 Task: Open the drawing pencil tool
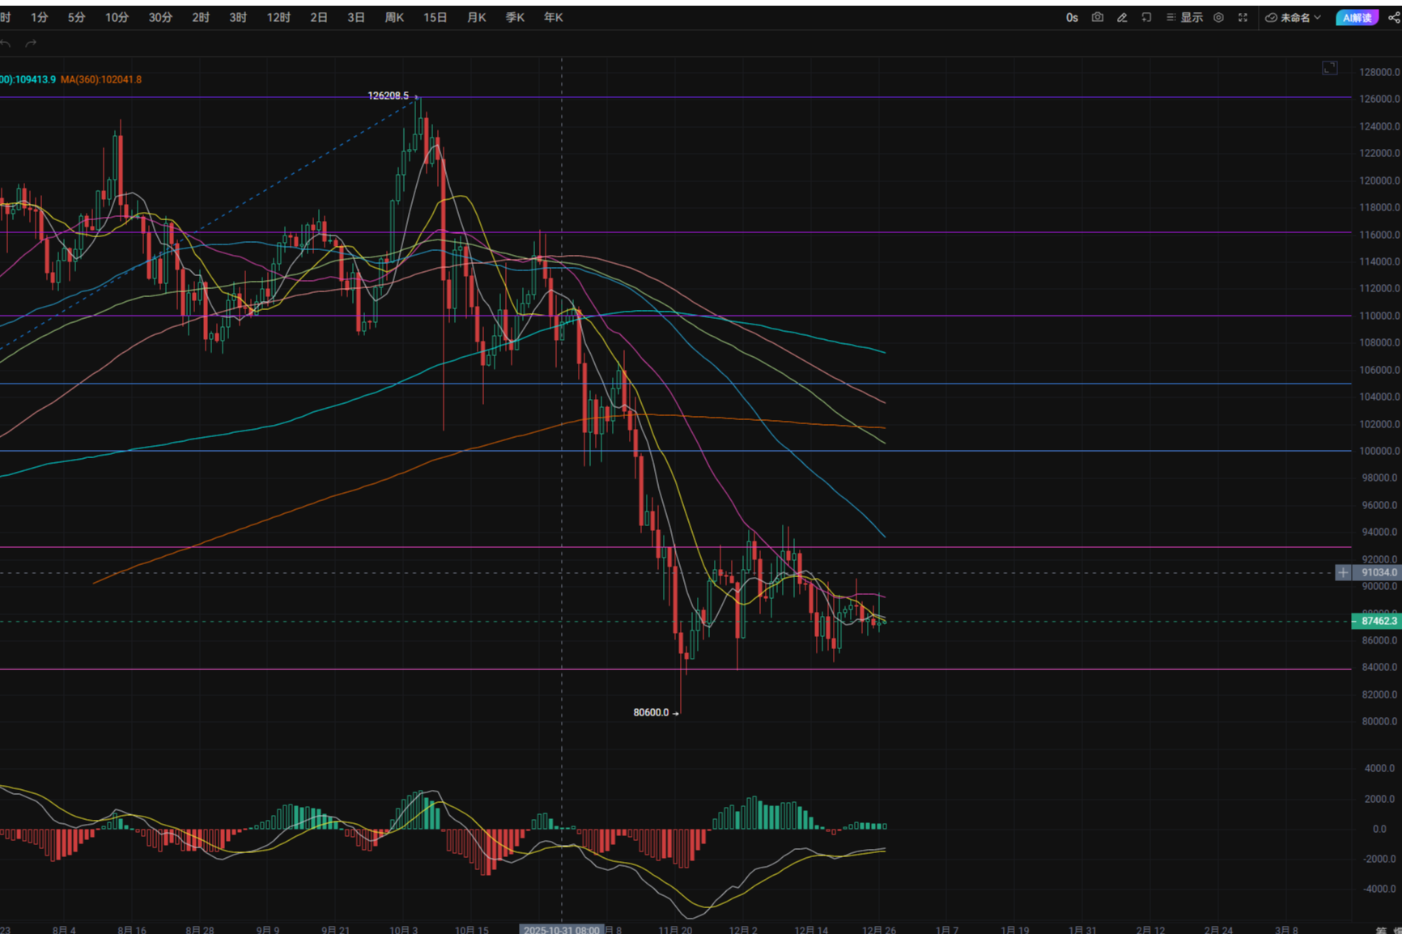point(1122,17)
